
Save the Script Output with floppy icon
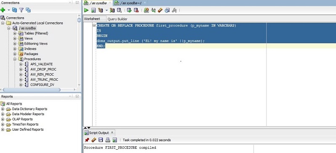pos(101,140)
